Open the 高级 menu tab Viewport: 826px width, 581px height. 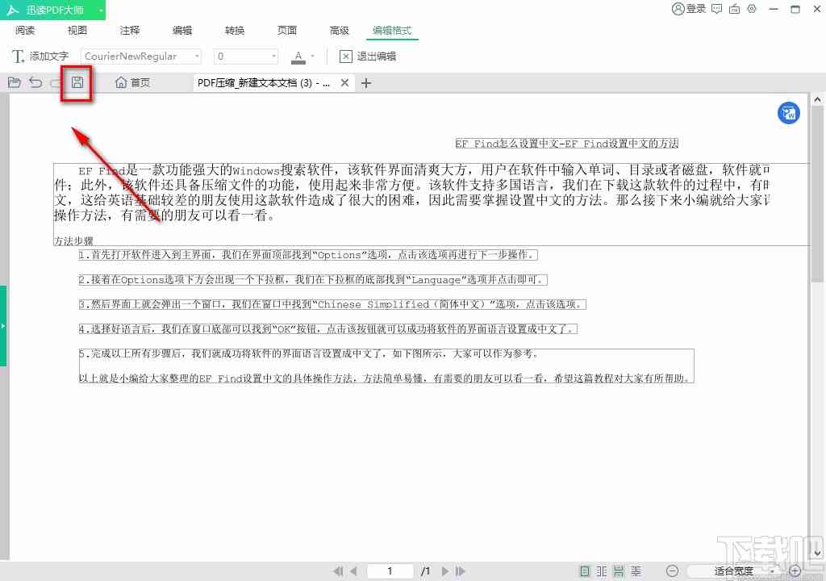(x=340, y=31)
